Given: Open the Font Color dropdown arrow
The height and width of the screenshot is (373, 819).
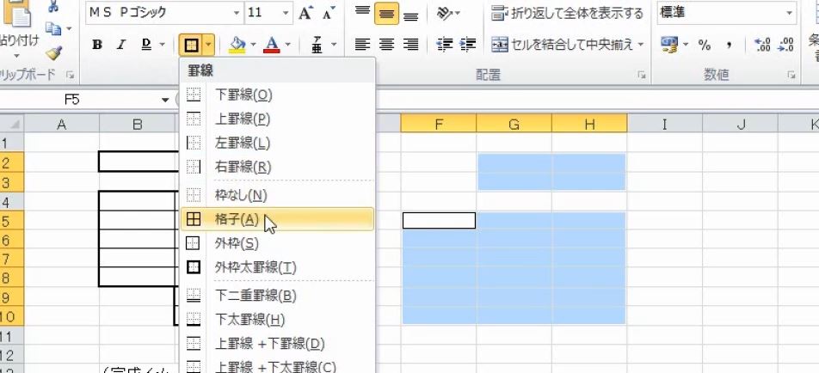Looking at the screenshot, I should (x=288, y=45).
